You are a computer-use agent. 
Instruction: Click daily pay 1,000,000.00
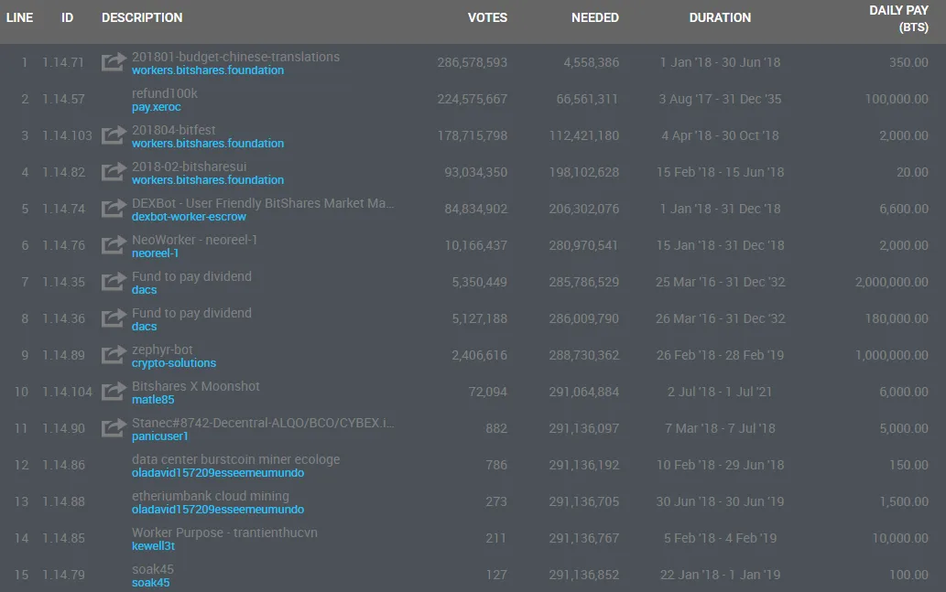click(x=892, y=355)
